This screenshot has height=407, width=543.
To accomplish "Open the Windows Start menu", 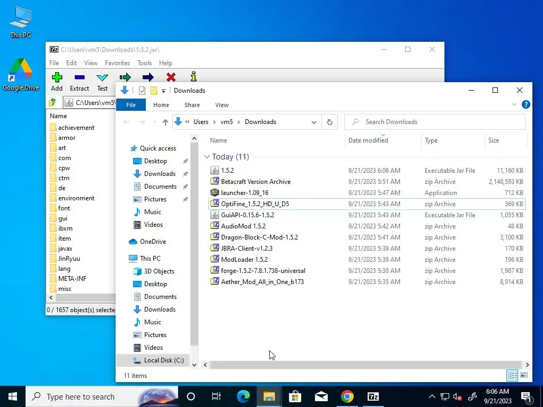I will [x=13, y=396].
